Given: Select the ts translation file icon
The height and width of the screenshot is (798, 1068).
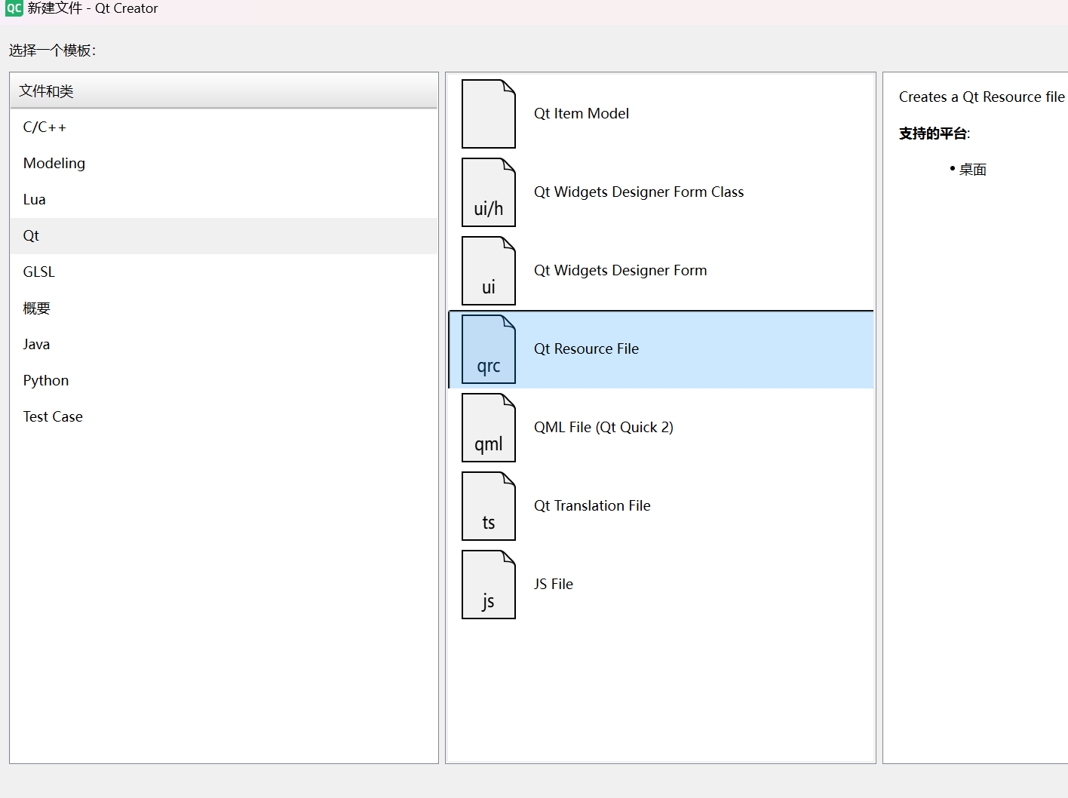Looking at the screenshot, I should pos(489,506).
